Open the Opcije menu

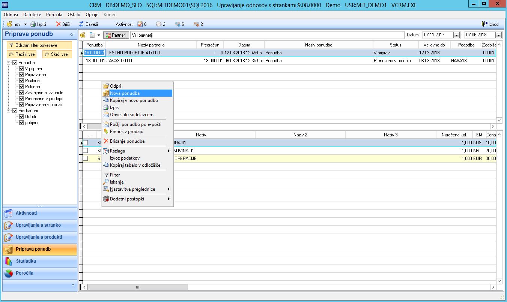pos(92,15)
